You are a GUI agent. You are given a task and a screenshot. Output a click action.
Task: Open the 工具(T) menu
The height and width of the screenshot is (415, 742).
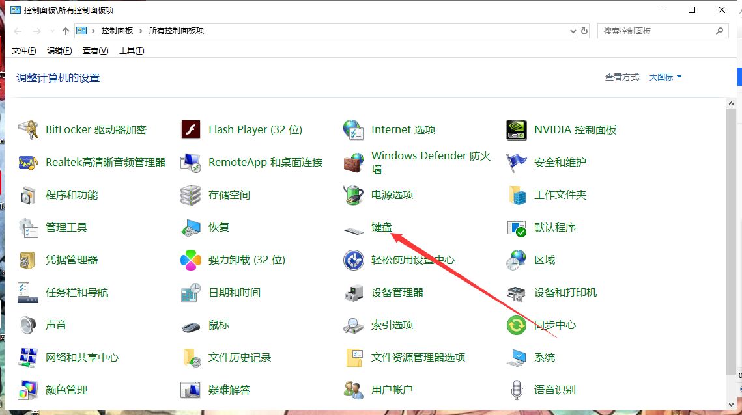(132, 51)
